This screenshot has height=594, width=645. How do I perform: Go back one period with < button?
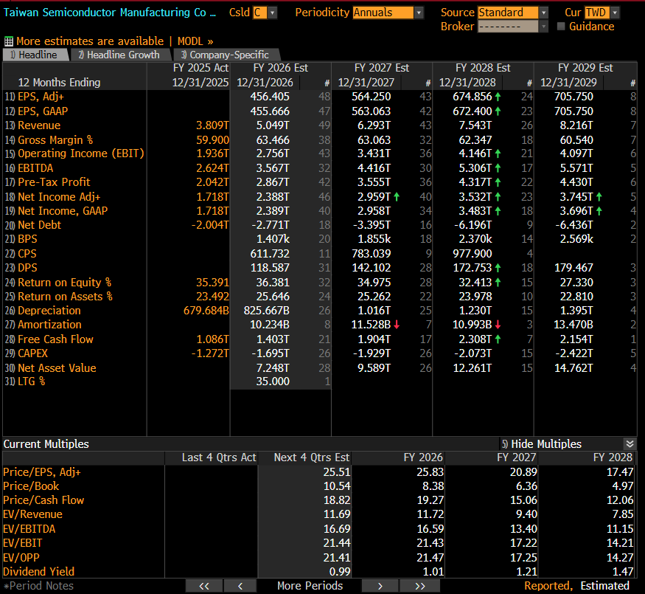pyautogui.click(x=240, y=586)
